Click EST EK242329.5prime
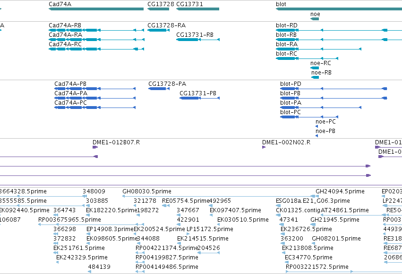This screenshot has width=402, height=274. (58, 262)
